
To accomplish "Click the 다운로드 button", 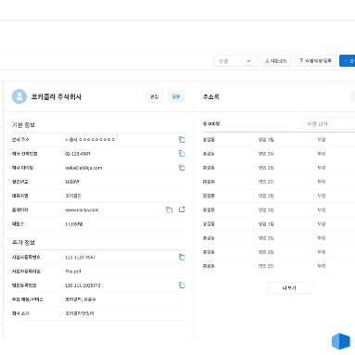I will 276,61.
